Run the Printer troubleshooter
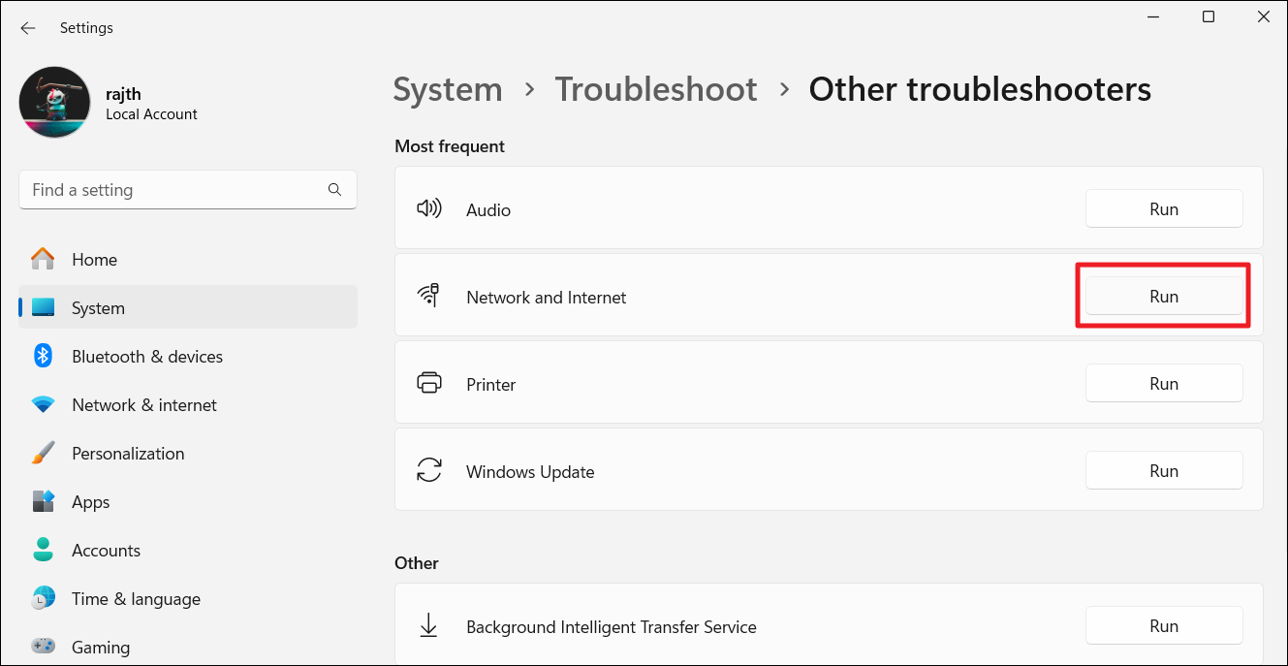The image size is (1288, 666). click(1163, 384)
